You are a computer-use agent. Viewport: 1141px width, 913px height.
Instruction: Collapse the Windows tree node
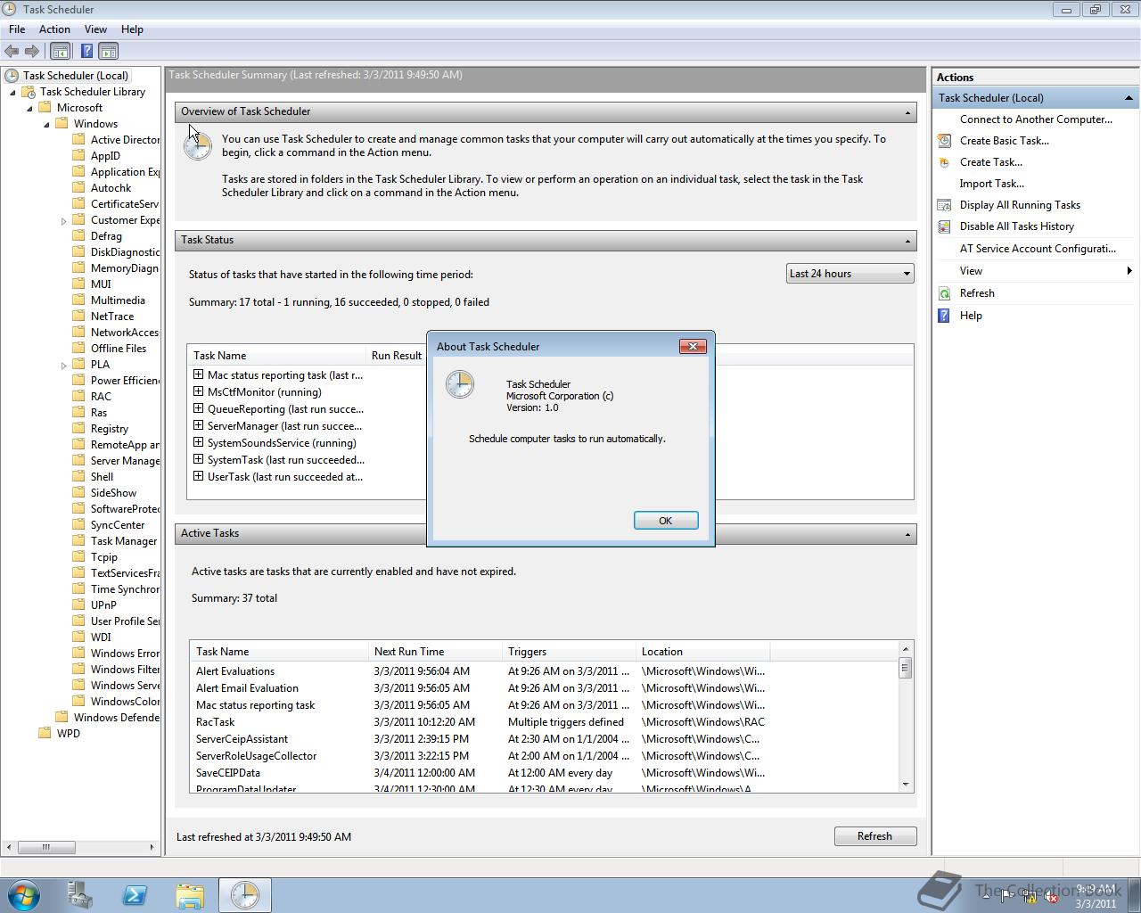(x=47, y=124)
